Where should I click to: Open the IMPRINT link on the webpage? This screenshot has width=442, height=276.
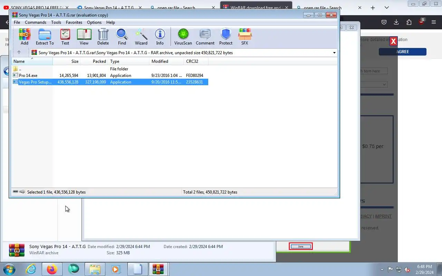(383, 216)
